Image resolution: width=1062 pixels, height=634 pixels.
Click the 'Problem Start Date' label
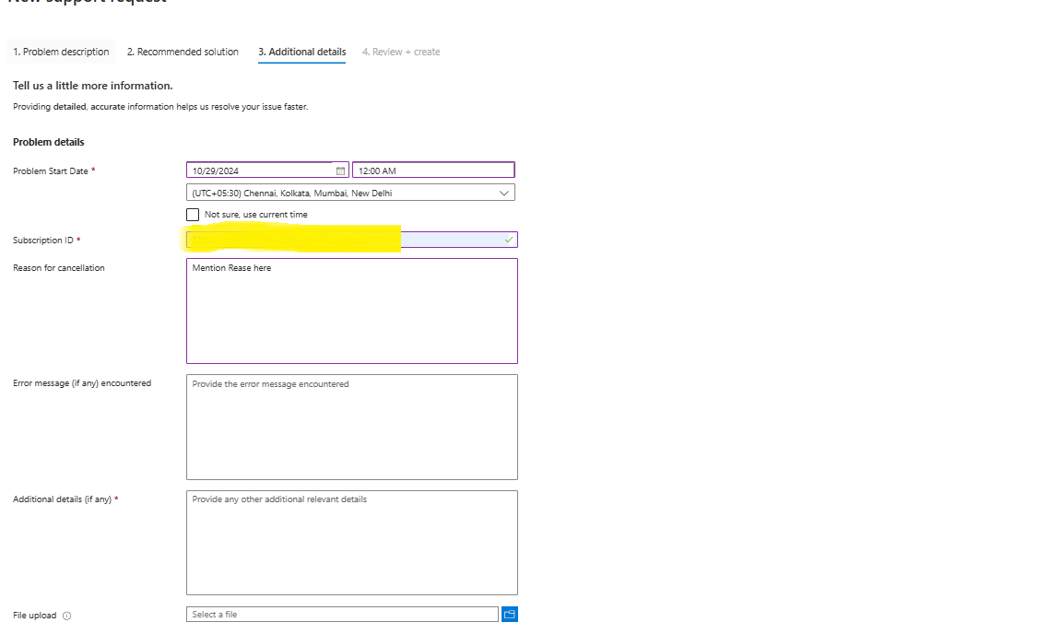pyautogui.click(x=51, y=171)
